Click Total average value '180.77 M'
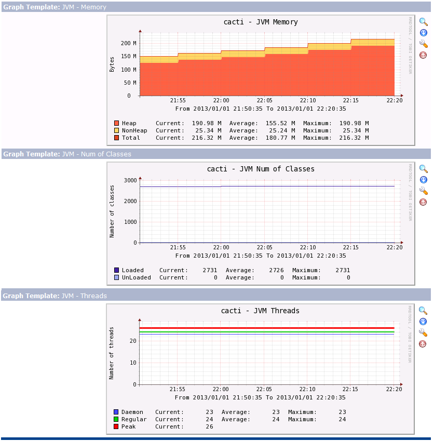Screen dimensions: 434x441 point(280,138)
